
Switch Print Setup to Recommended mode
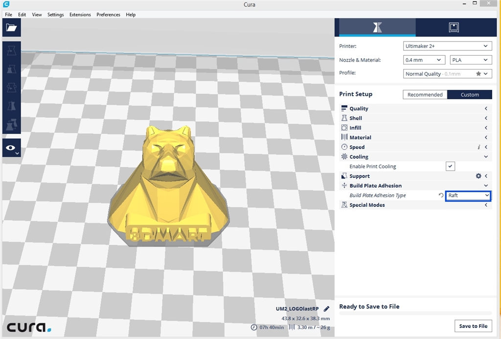(x=425, y=94)
